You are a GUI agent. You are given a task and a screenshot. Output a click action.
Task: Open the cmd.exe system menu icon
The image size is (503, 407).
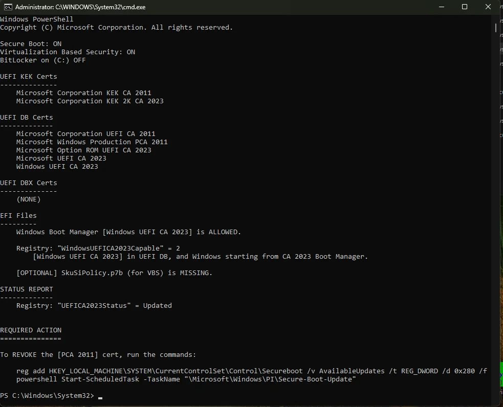tap(8, 7)
